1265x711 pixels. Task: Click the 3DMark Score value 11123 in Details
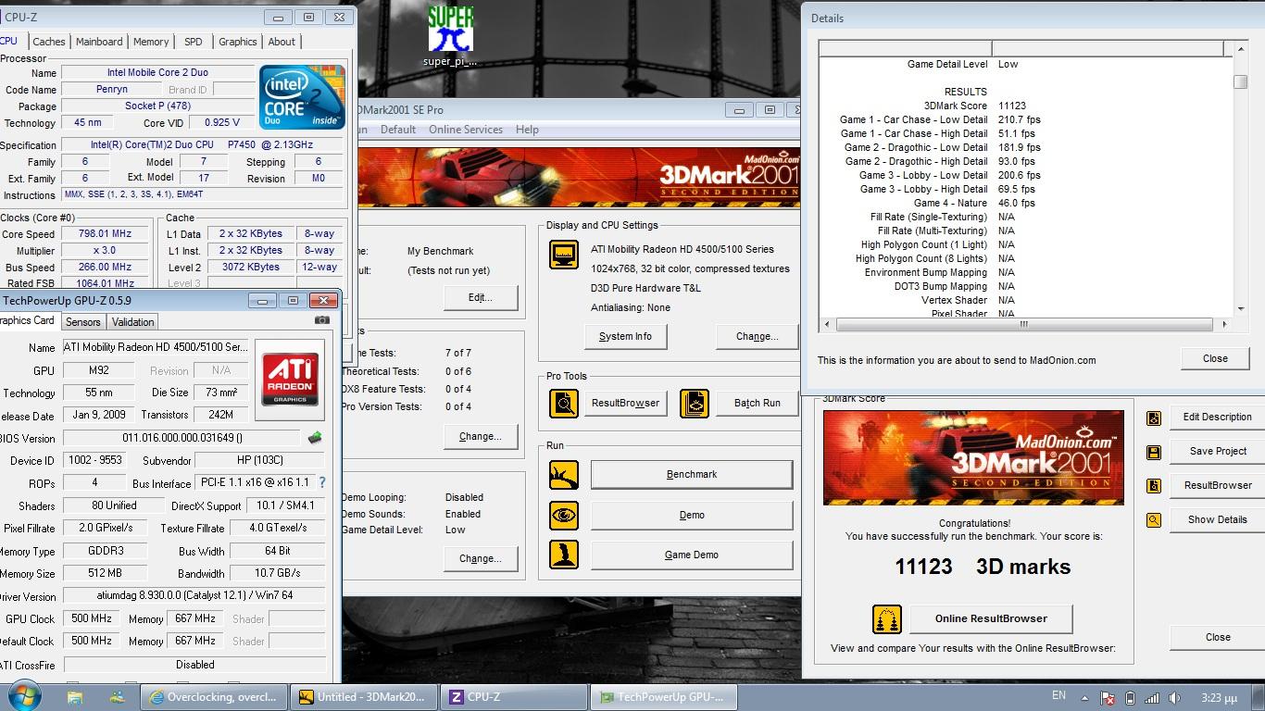(x=1012, y=106)
